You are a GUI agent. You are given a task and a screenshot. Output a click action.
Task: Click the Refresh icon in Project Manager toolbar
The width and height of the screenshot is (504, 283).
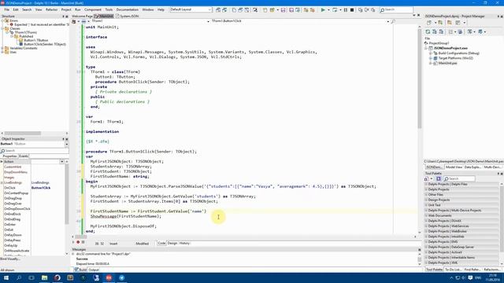point(428,31)
